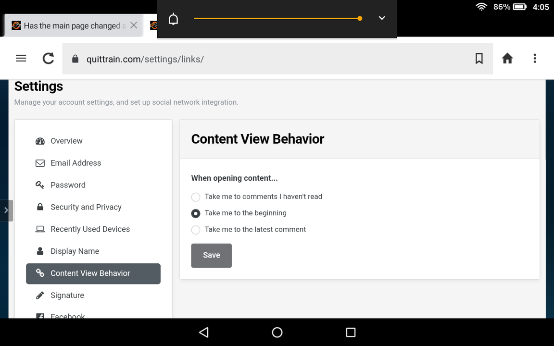Close the 'Has the main page changed' tab

click(134, 25)
